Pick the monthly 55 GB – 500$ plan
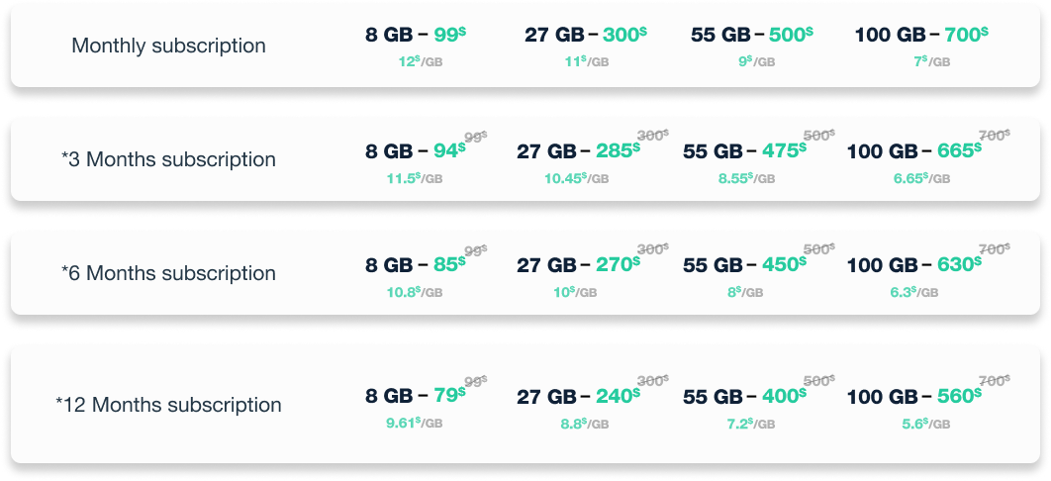The image size is (1051, 481). [752, 35]
